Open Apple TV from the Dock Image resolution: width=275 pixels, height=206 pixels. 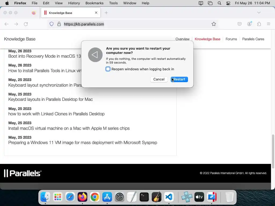click(199, 197)
